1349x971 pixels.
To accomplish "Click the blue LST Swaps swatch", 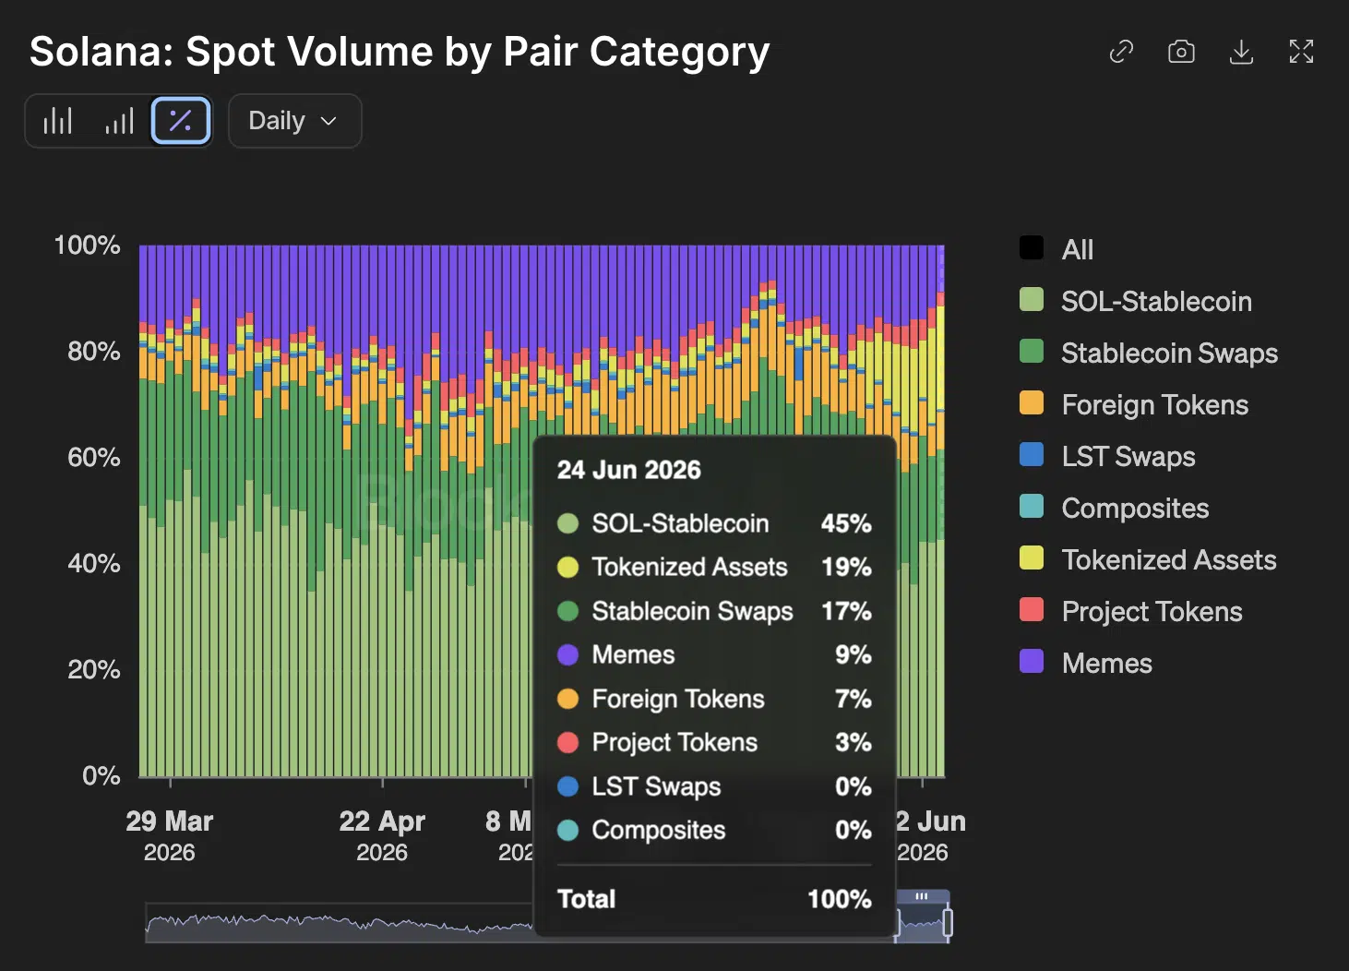I will 1032,454.
